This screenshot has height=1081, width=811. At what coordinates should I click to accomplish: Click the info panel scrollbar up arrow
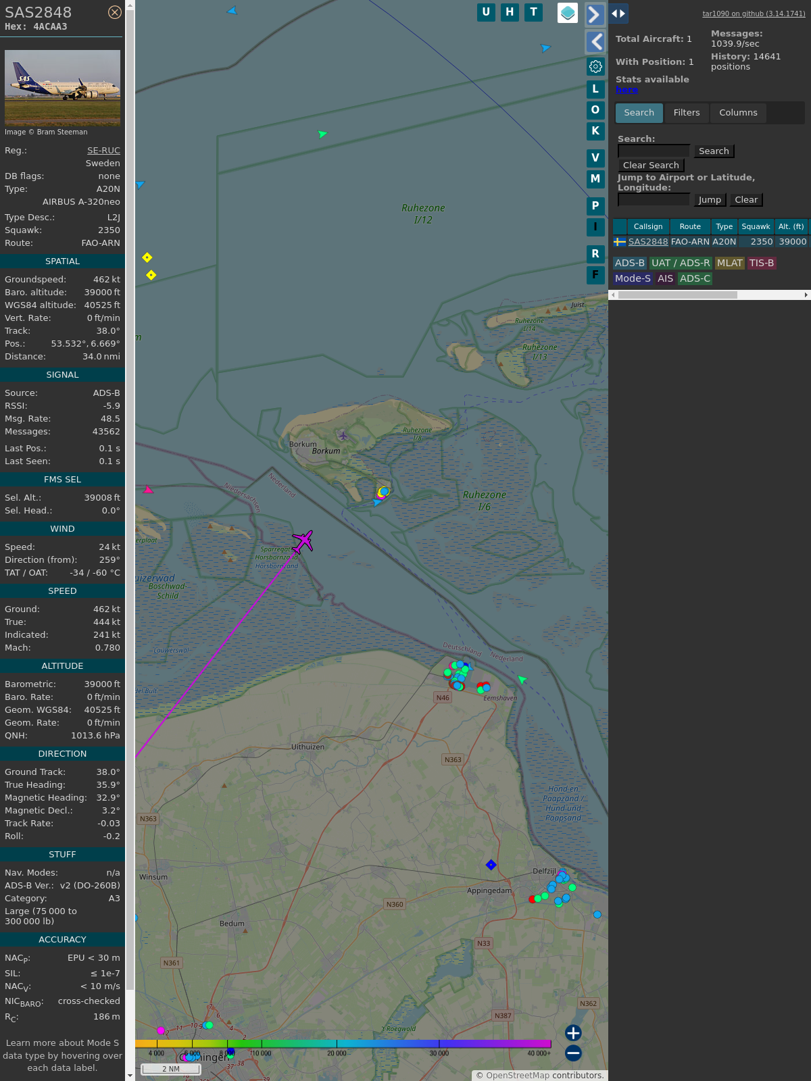tap(130, 5)
